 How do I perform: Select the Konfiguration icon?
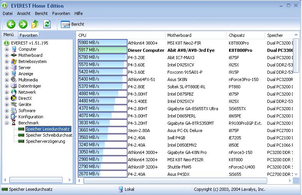pyautogui.click(x=14, y=117)
